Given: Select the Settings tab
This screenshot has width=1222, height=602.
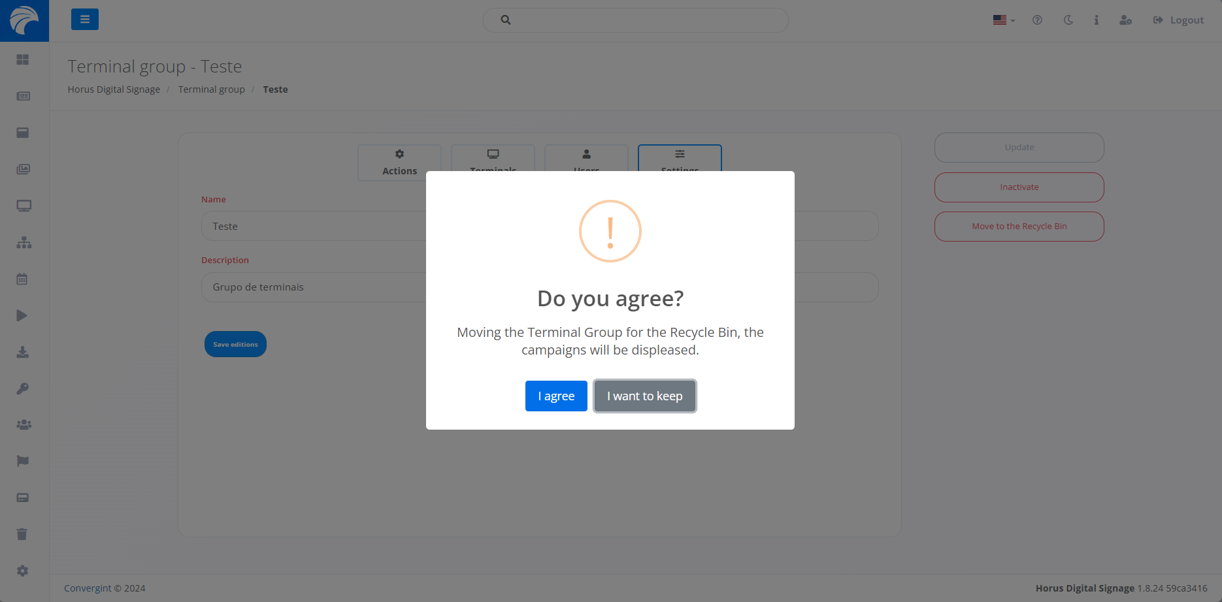Looking at the screenshot, I should pos(680,158).
